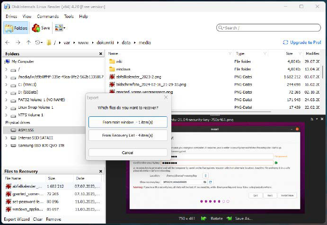Close the preview pane
This screenshot has width=327, height=225.
(322, 119)
